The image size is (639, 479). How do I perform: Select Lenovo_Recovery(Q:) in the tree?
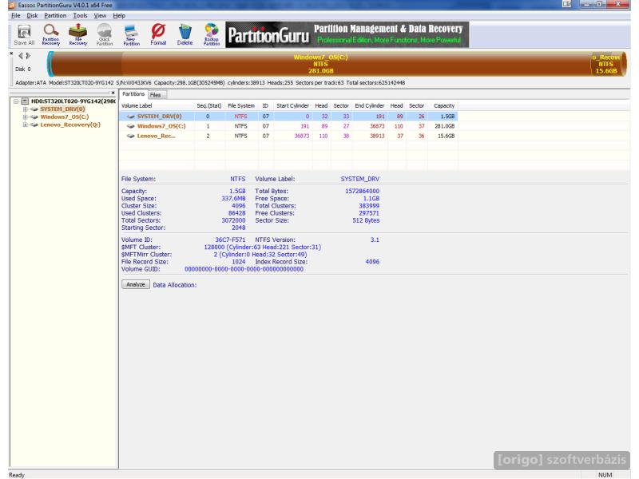(70, 125)
